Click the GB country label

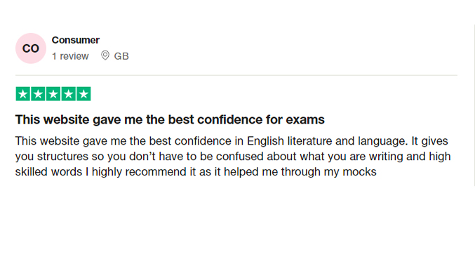pyautogui.click(x=121, y=56)
